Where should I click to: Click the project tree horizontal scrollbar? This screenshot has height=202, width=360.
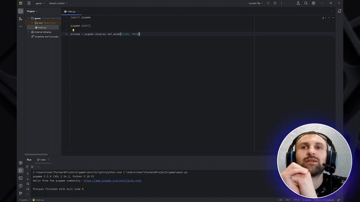tap(36, 154)
